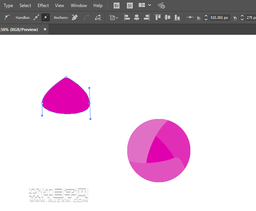Click the GPU performance rocket icon
This screenshot has height=211, width=256.
[161, 6]
